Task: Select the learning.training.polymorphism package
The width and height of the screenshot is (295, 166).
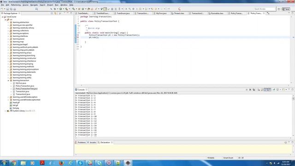Action: click(26, 69)
